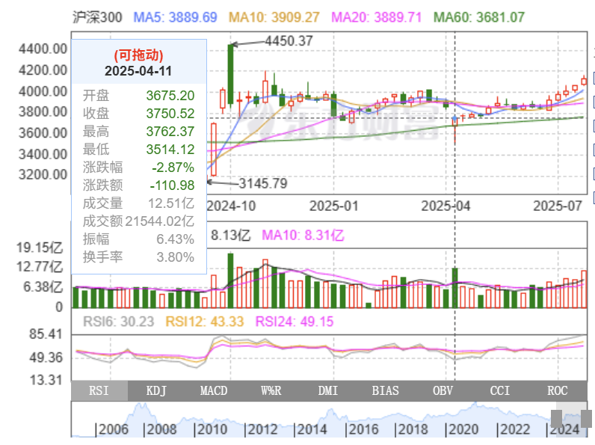Show the CCI indicator
Screen dimensions: 595x445
click(x=499, y=391)
